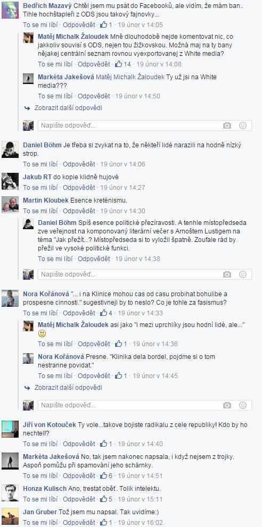Image resolution: width=262 pixels, height=527 pixels.
Task: Like Martin Kloubek's comment Esence kreténismu
Action: pos(40,211)
